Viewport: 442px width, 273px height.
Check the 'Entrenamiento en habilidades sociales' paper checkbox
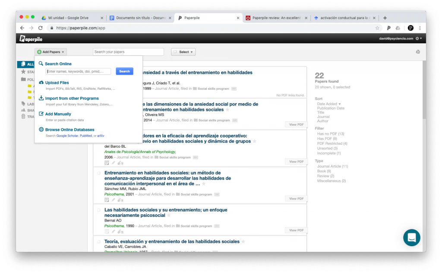[99, 173]
